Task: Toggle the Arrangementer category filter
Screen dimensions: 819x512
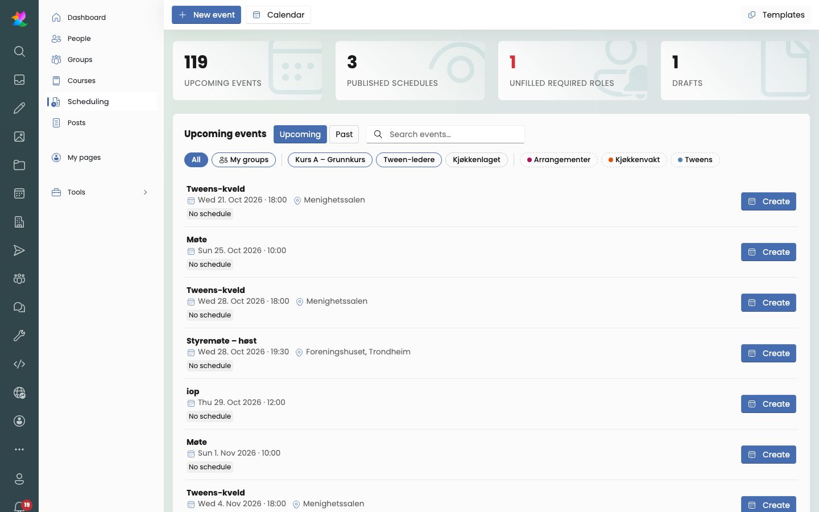Action: click(559, 160)
